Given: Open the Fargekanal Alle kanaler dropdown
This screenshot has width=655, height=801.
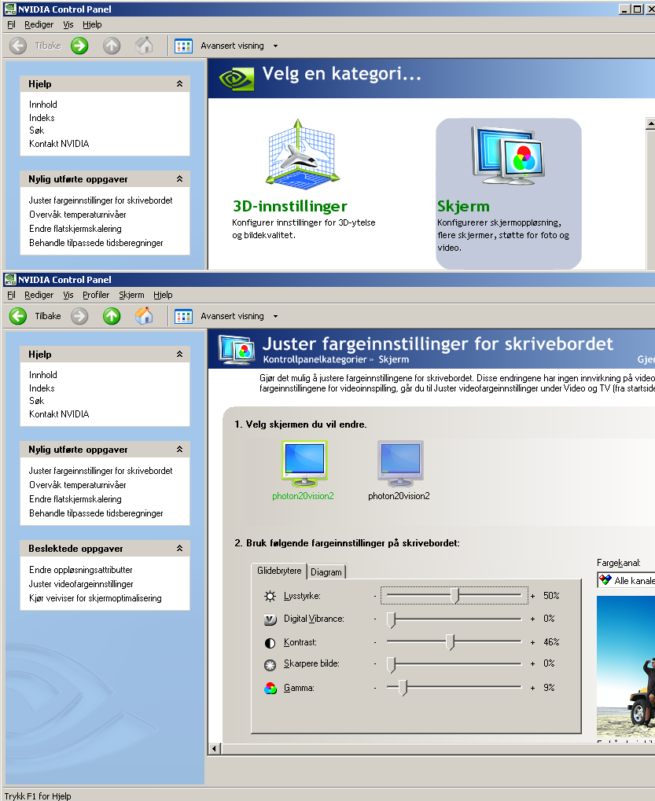Looking at the screenshot, I should 627,580.
